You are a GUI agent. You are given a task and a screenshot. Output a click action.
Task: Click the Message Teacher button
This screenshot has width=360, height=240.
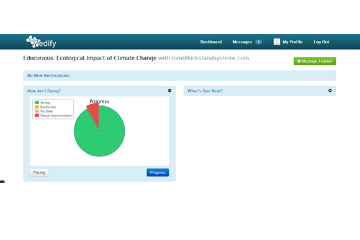315,61
